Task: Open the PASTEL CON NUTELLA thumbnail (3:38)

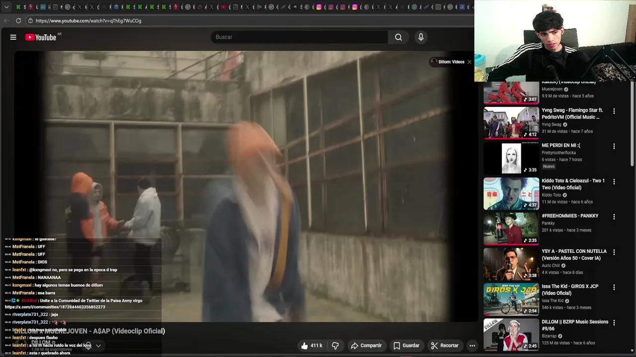Action: click(511, 264)
